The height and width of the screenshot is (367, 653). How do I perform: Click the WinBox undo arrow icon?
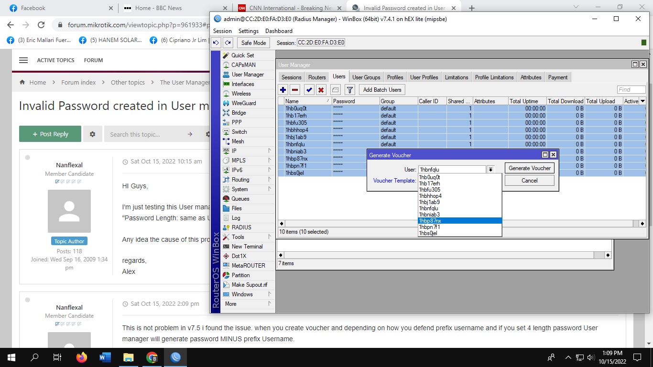coord(216,43)
